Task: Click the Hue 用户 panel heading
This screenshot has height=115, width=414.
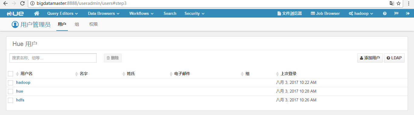Action: point(25,44)
